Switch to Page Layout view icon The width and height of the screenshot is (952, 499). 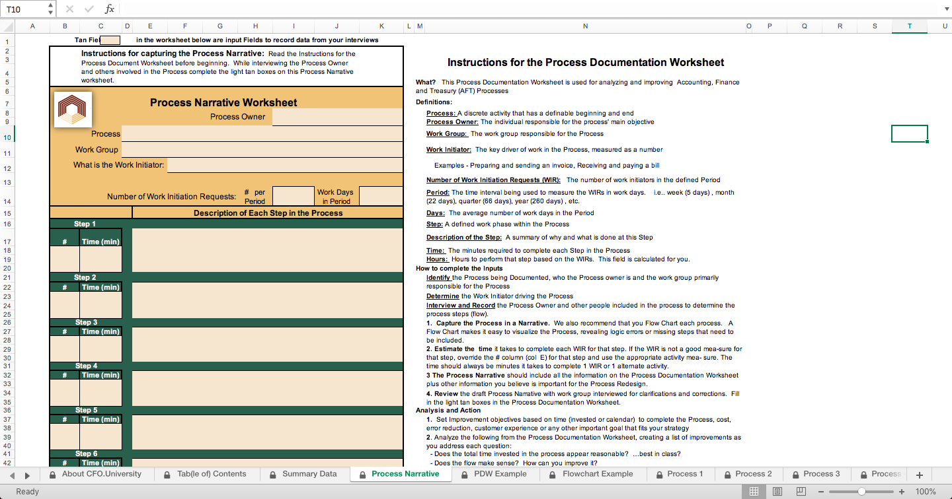777,491
